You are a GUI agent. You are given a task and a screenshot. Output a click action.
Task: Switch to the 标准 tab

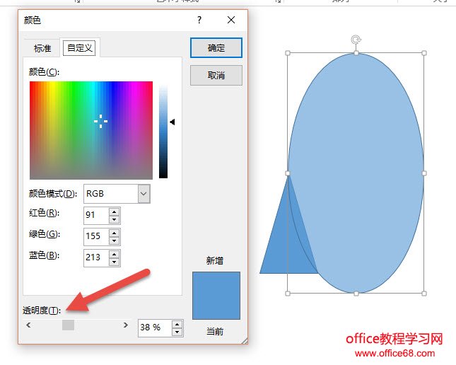(42, 49)
